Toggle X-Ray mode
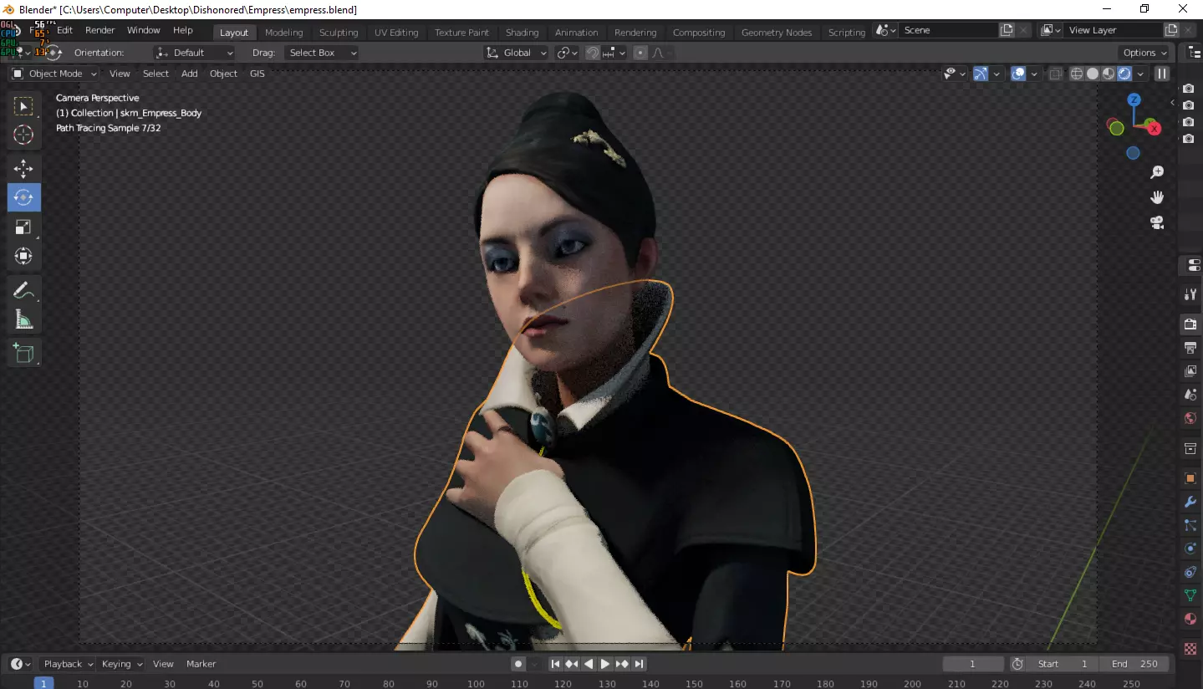1203x689 pixels. point(1056,74)
